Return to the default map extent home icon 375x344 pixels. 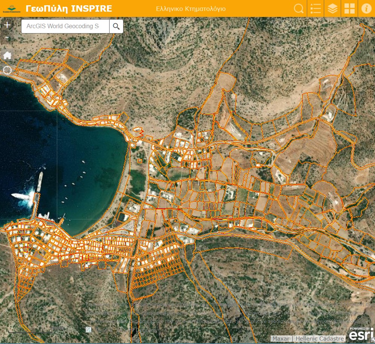(x=7, y=56)
